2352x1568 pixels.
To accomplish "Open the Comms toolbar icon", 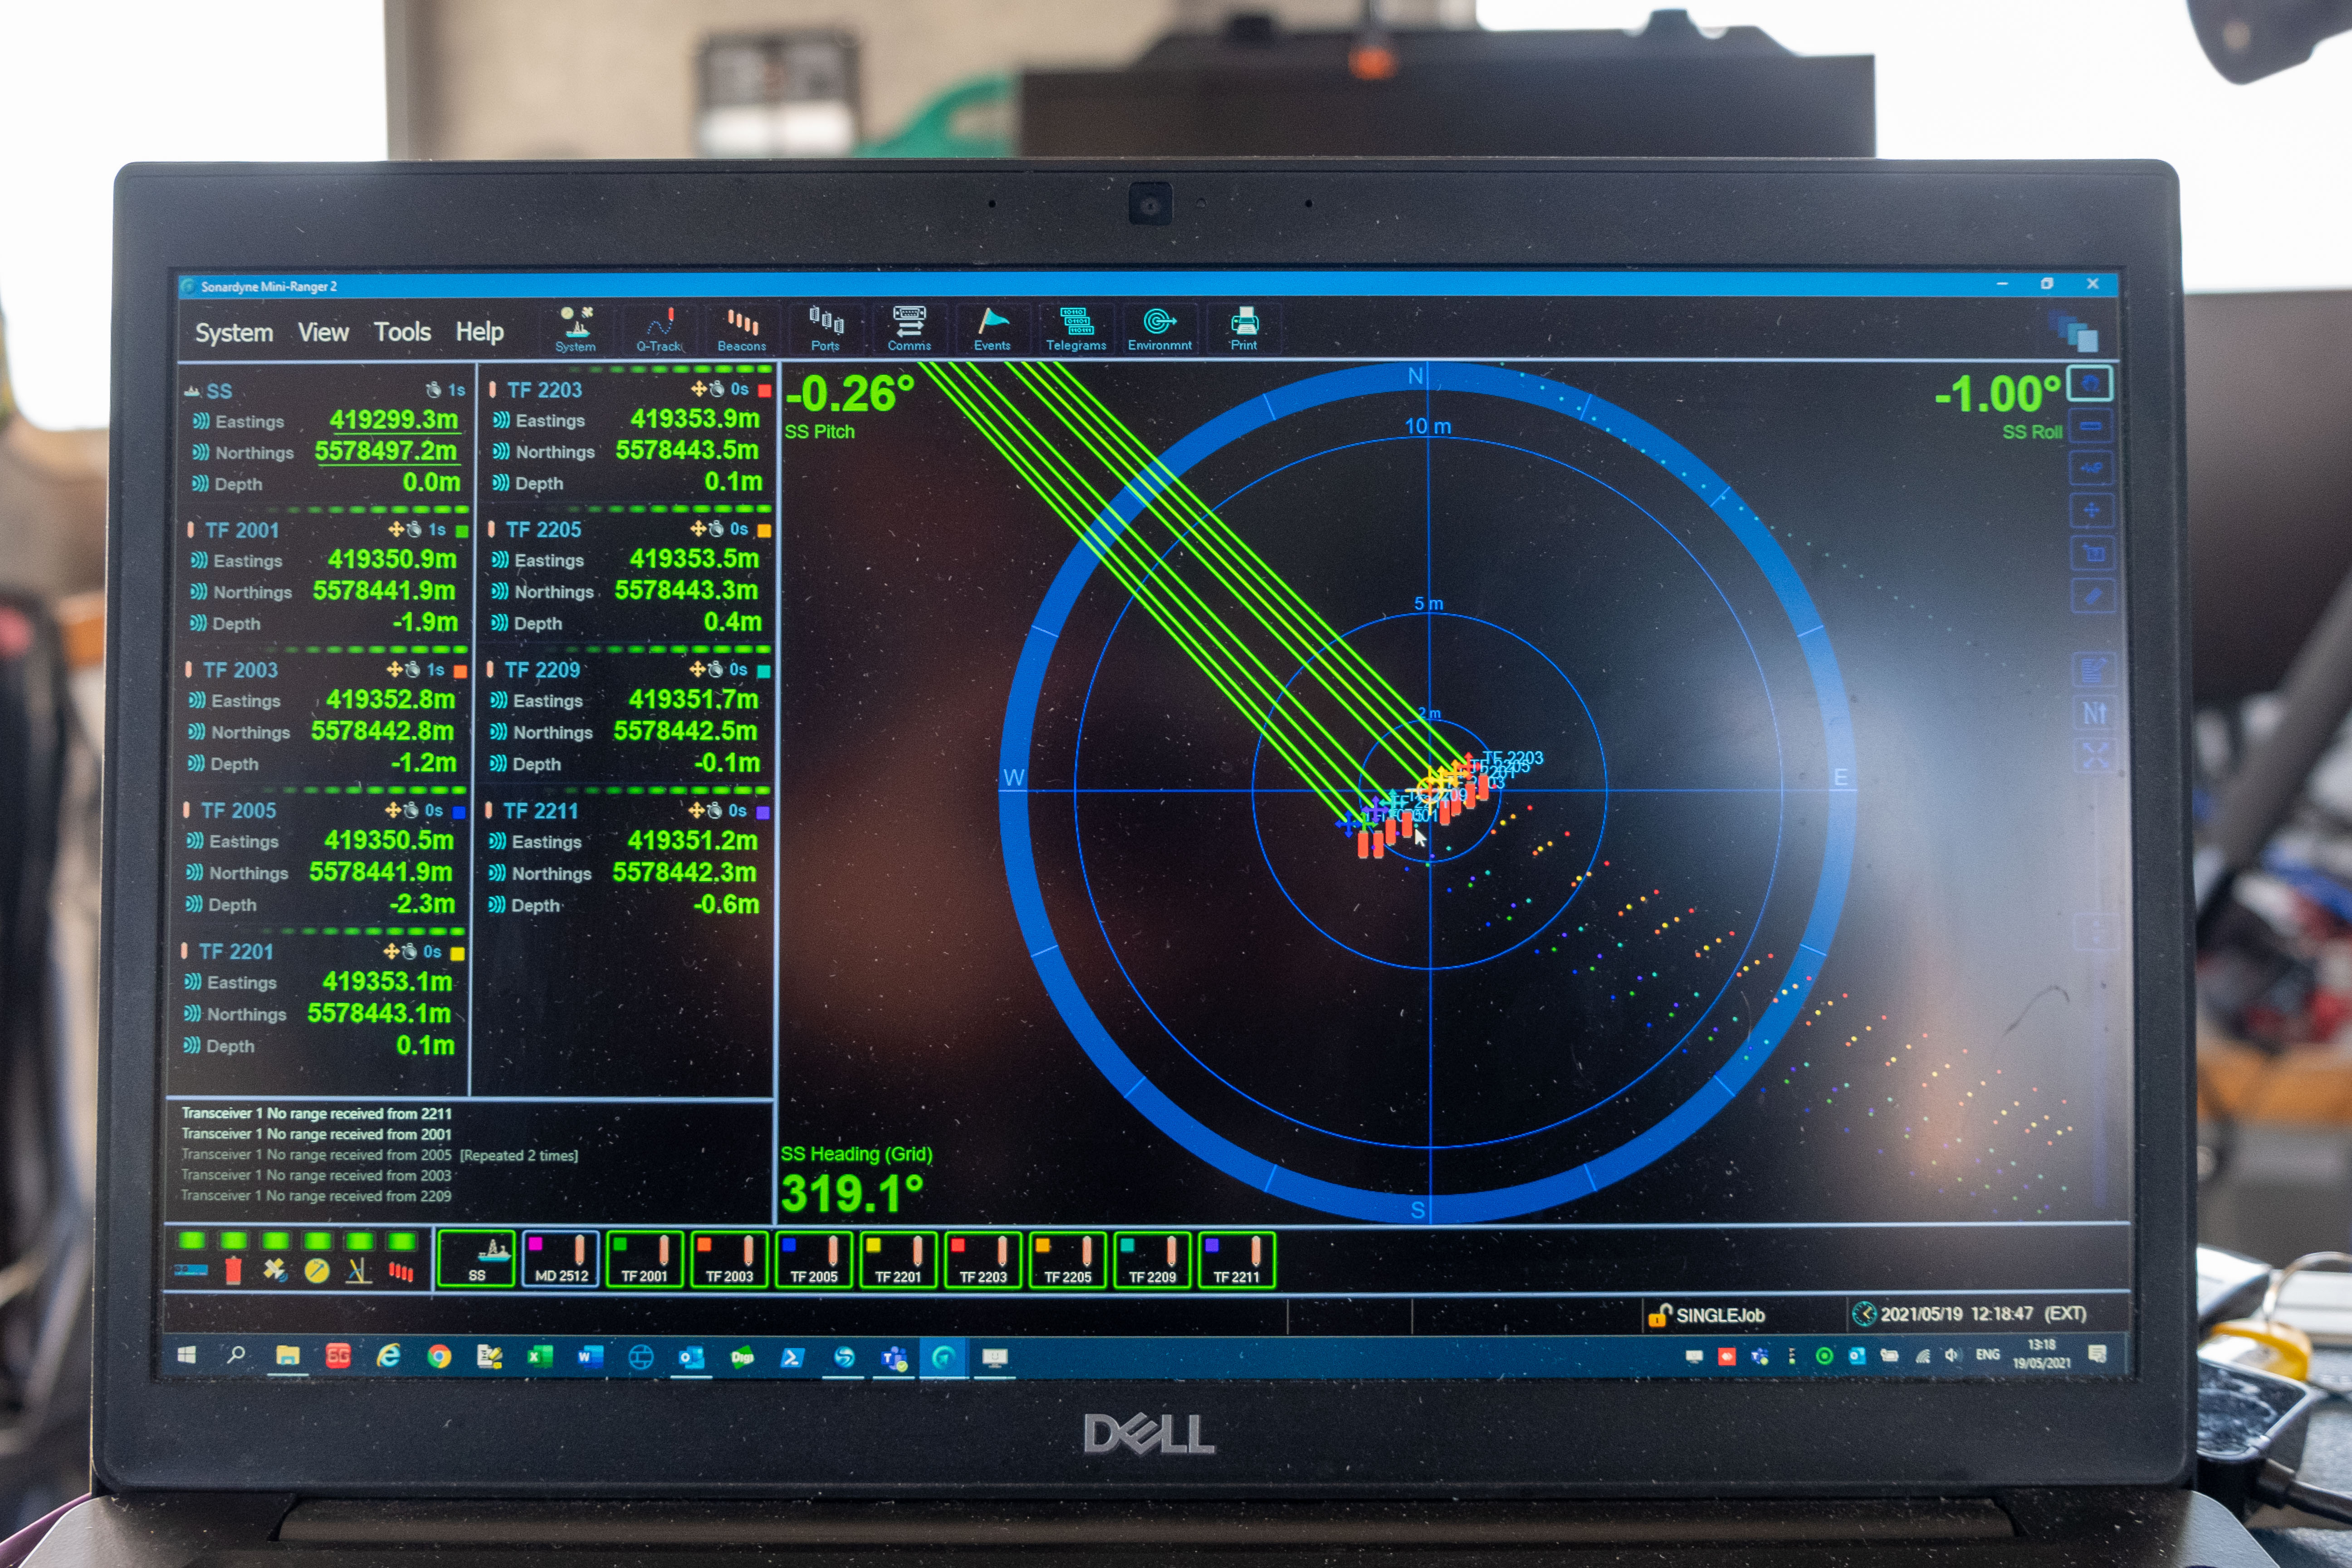I will coord(909,329).
